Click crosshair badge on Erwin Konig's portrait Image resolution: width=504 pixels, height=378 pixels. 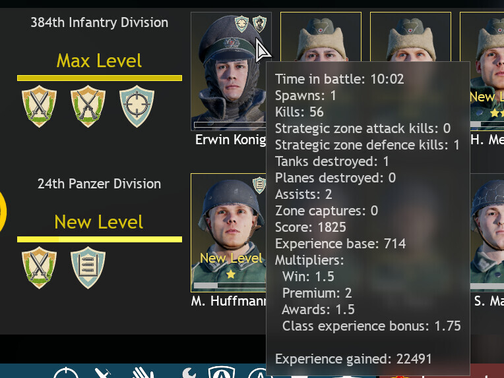[241, 24]
